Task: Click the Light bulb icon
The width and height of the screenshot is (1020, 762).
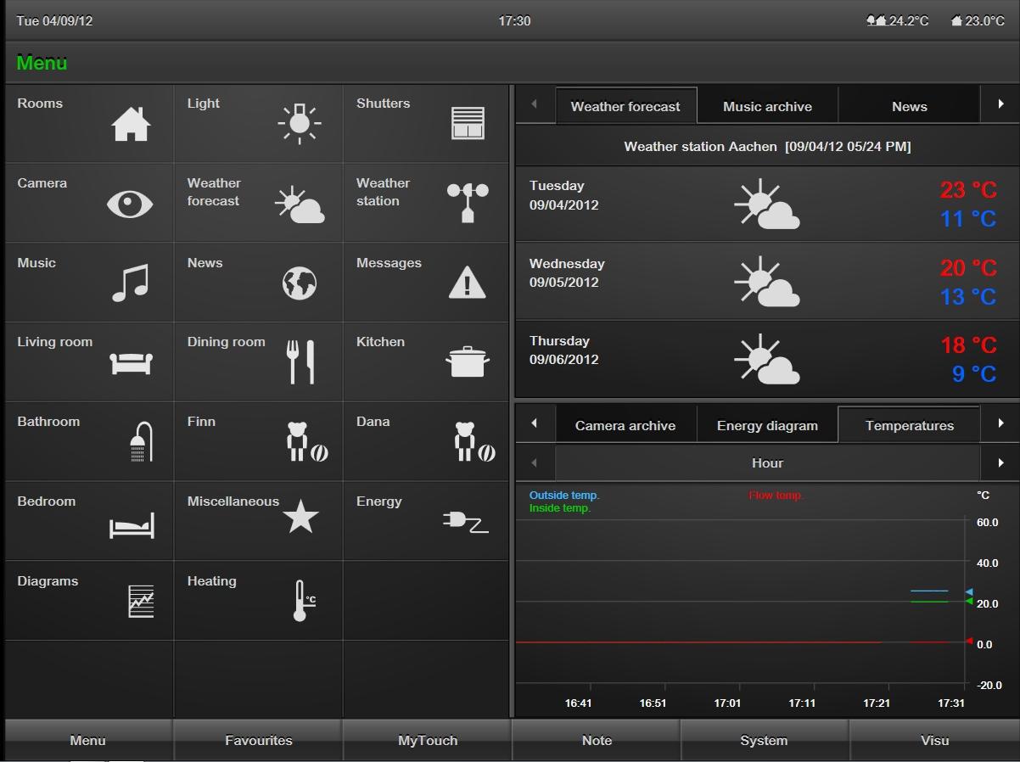Action: point(299,123)
